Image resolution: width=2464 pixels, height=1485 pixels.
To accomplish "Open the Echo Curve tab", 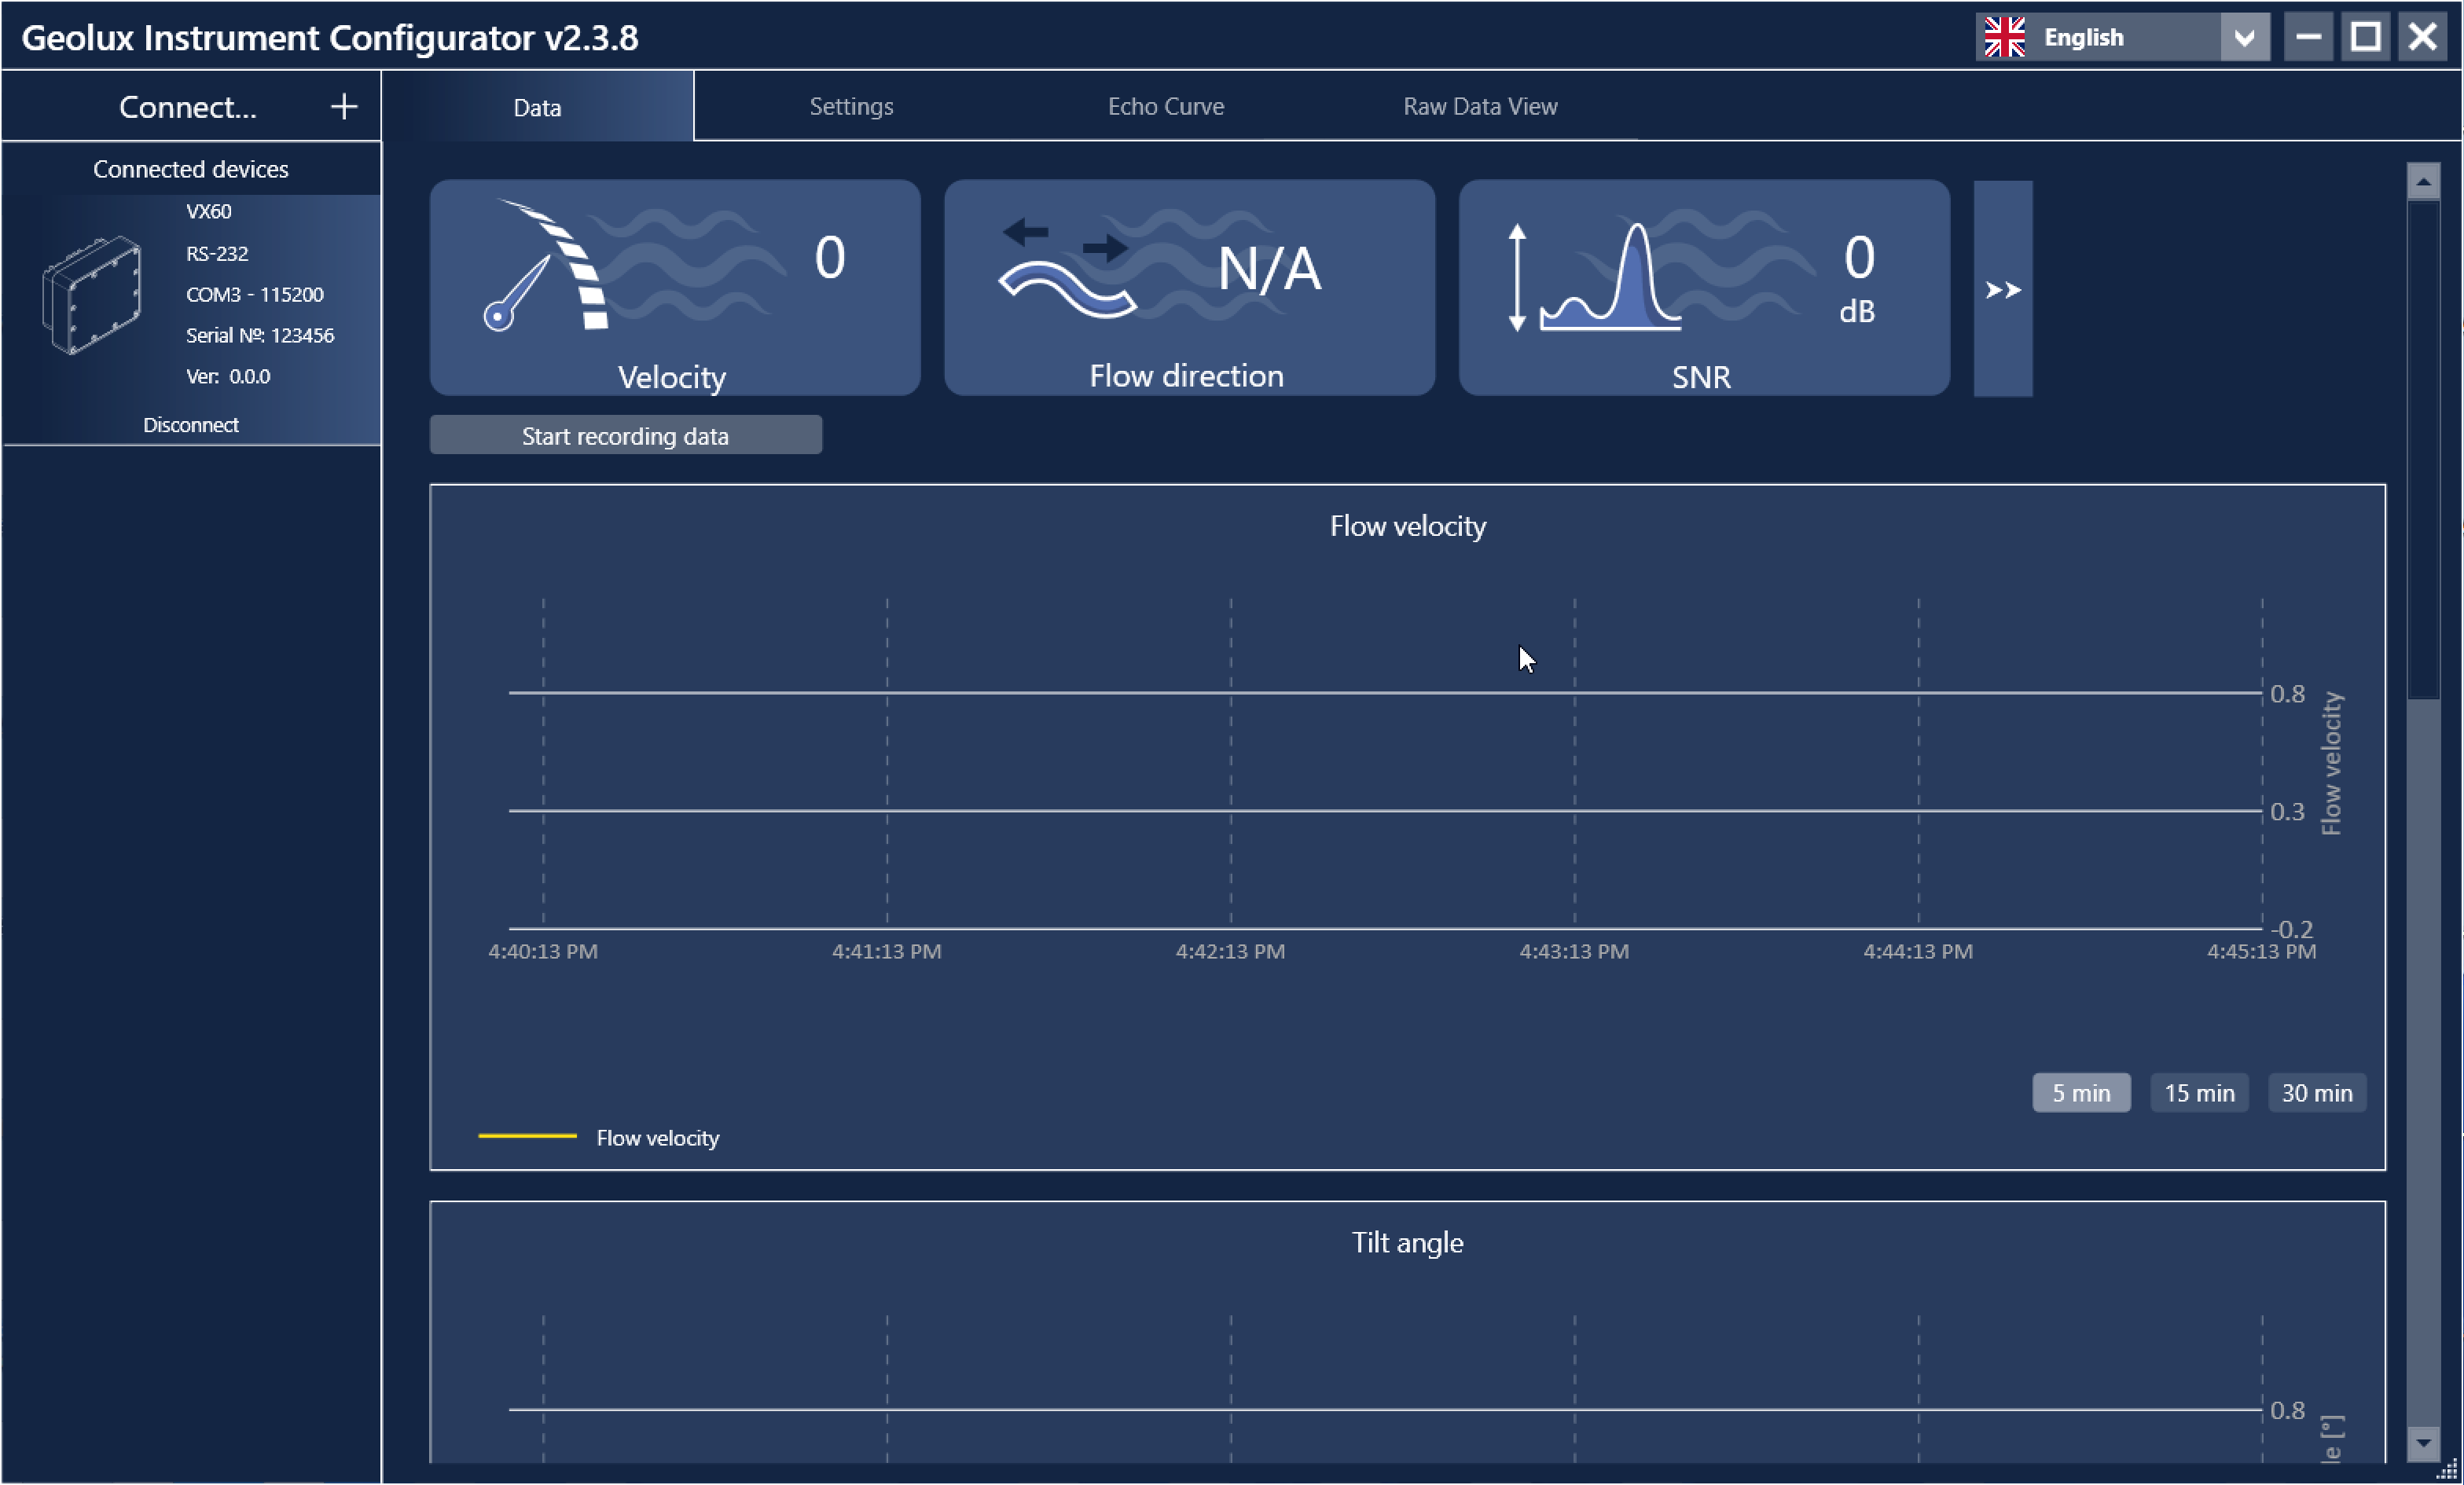I will [x=1165, y=106].
